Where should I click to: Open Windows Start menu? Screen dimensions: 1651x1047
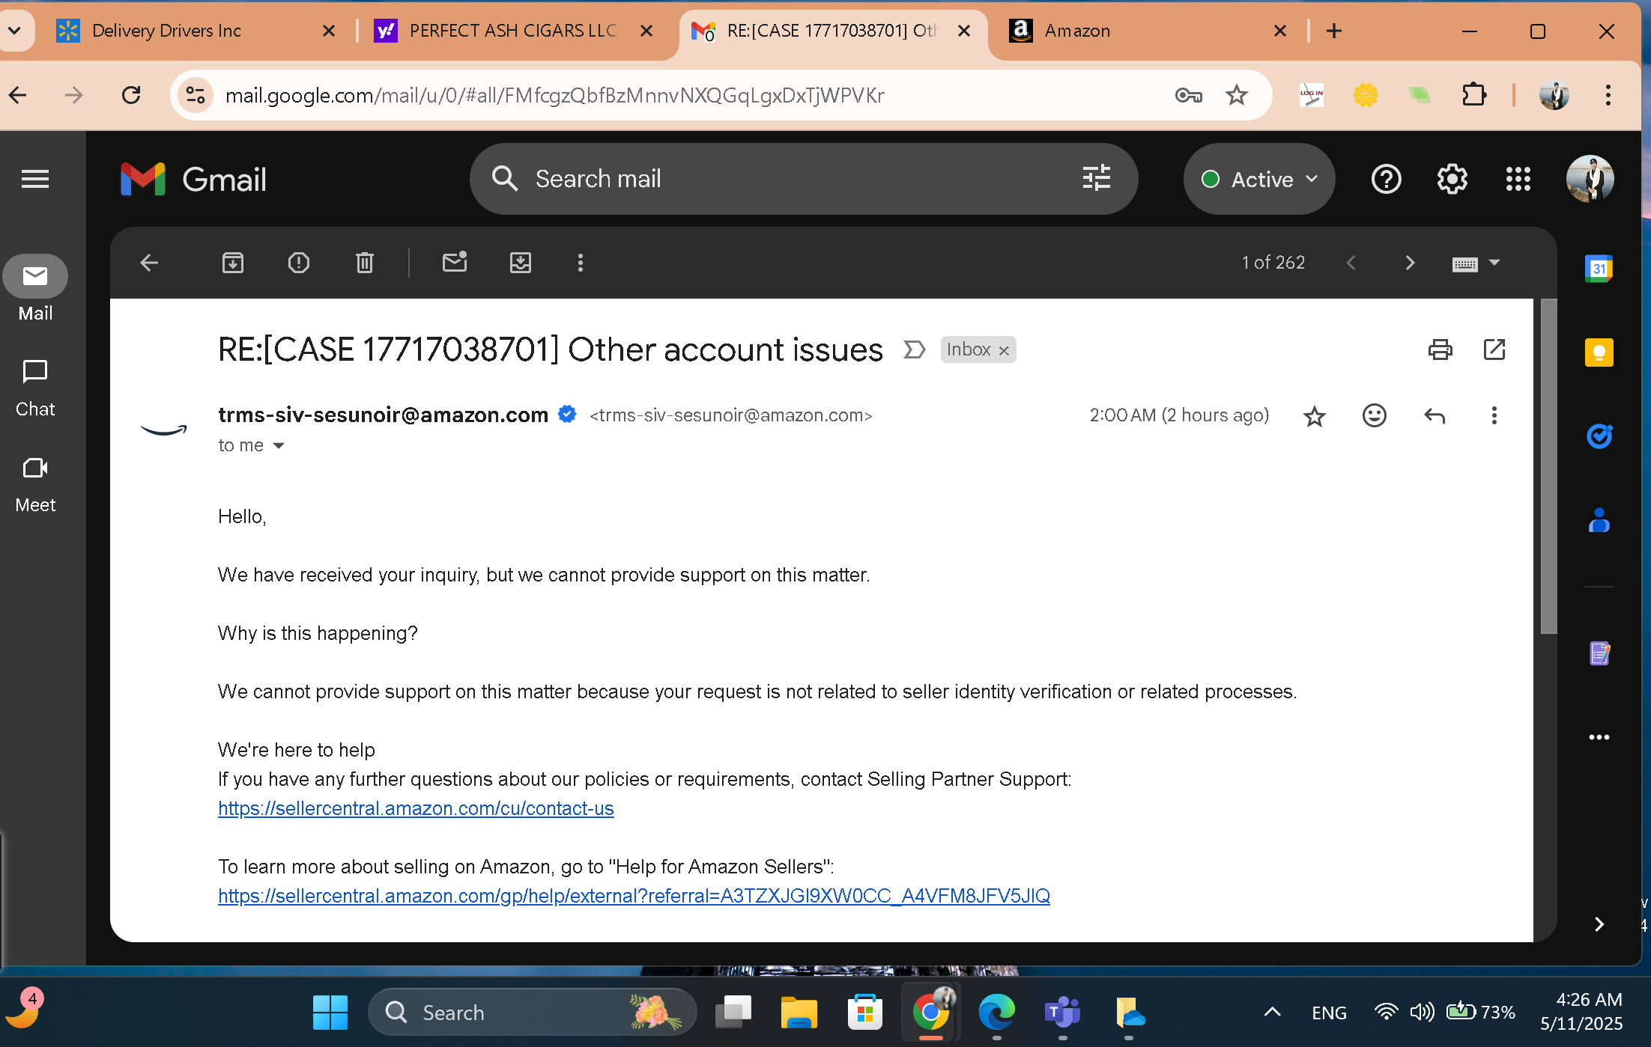coord(330,1012)
